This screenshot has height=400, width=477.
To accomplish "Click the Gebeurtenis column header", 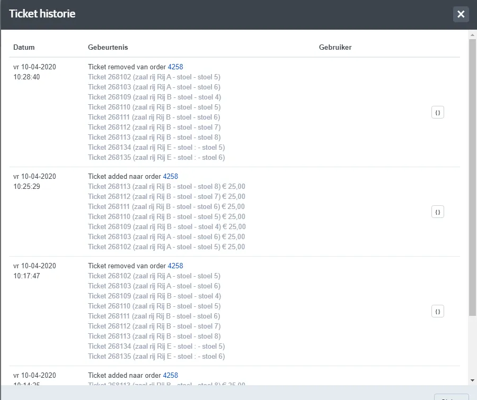I will tap(108, 48).
